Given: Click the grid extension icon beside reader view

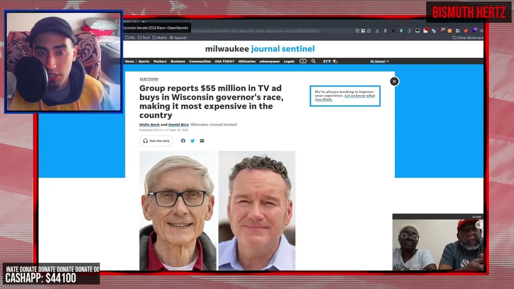Looking at the screenshot, I should [363, 31].
